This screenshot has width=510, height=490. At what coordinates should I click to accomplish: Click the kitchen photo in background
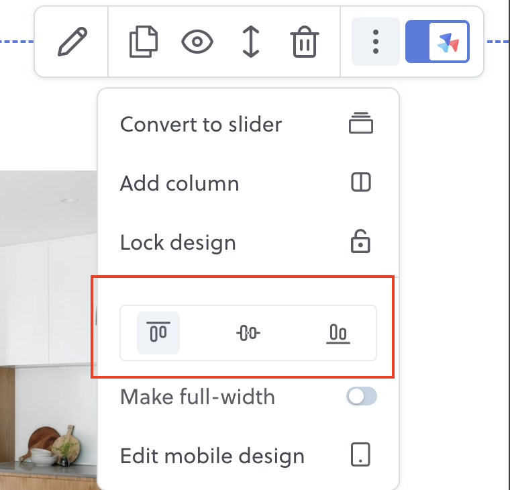pyautogui.click(x=47, y=302)
